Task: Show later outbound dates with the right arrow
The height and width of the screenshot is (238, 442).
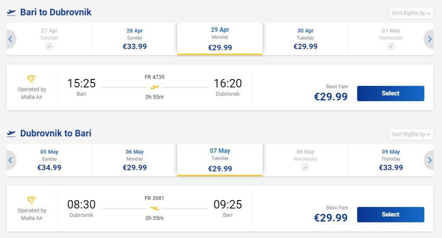Action: [429, 39]
